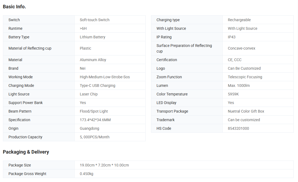Click the CE, CCC certification value
The image size is (298, 182).
coord(234,60)
